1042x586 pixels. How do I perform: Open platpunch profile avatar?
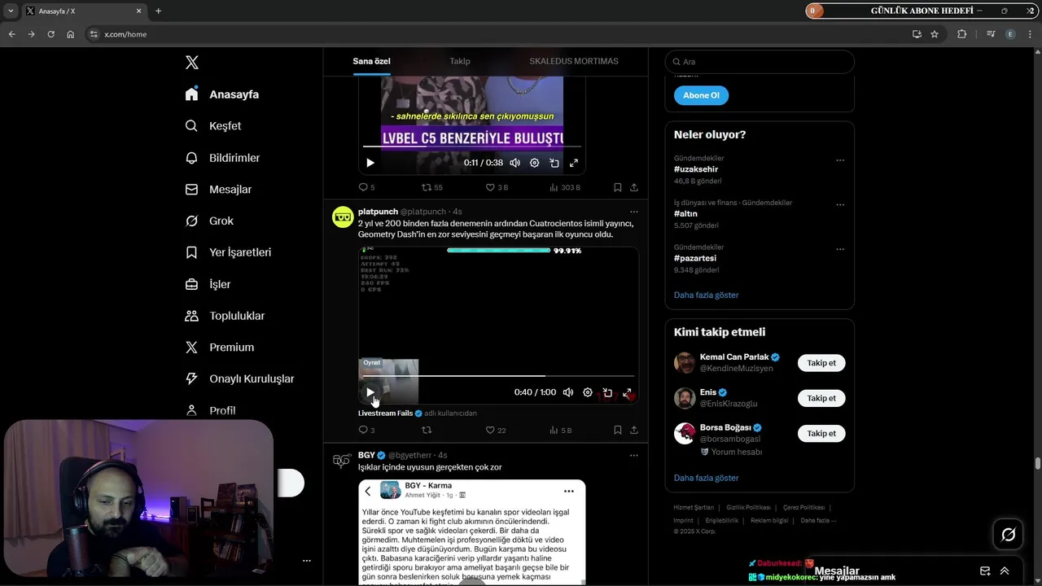click(x=343, y=216)
